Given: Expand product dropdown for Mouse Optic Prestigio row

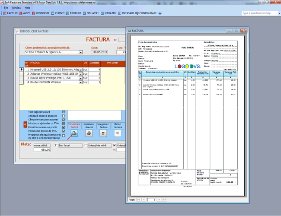Looking at the screenshot, I should click(x=81, y=78).
